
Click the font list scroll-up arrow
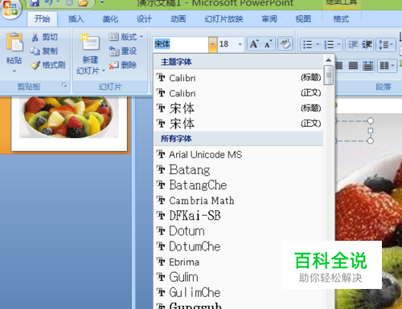click(x=328, y=59)
